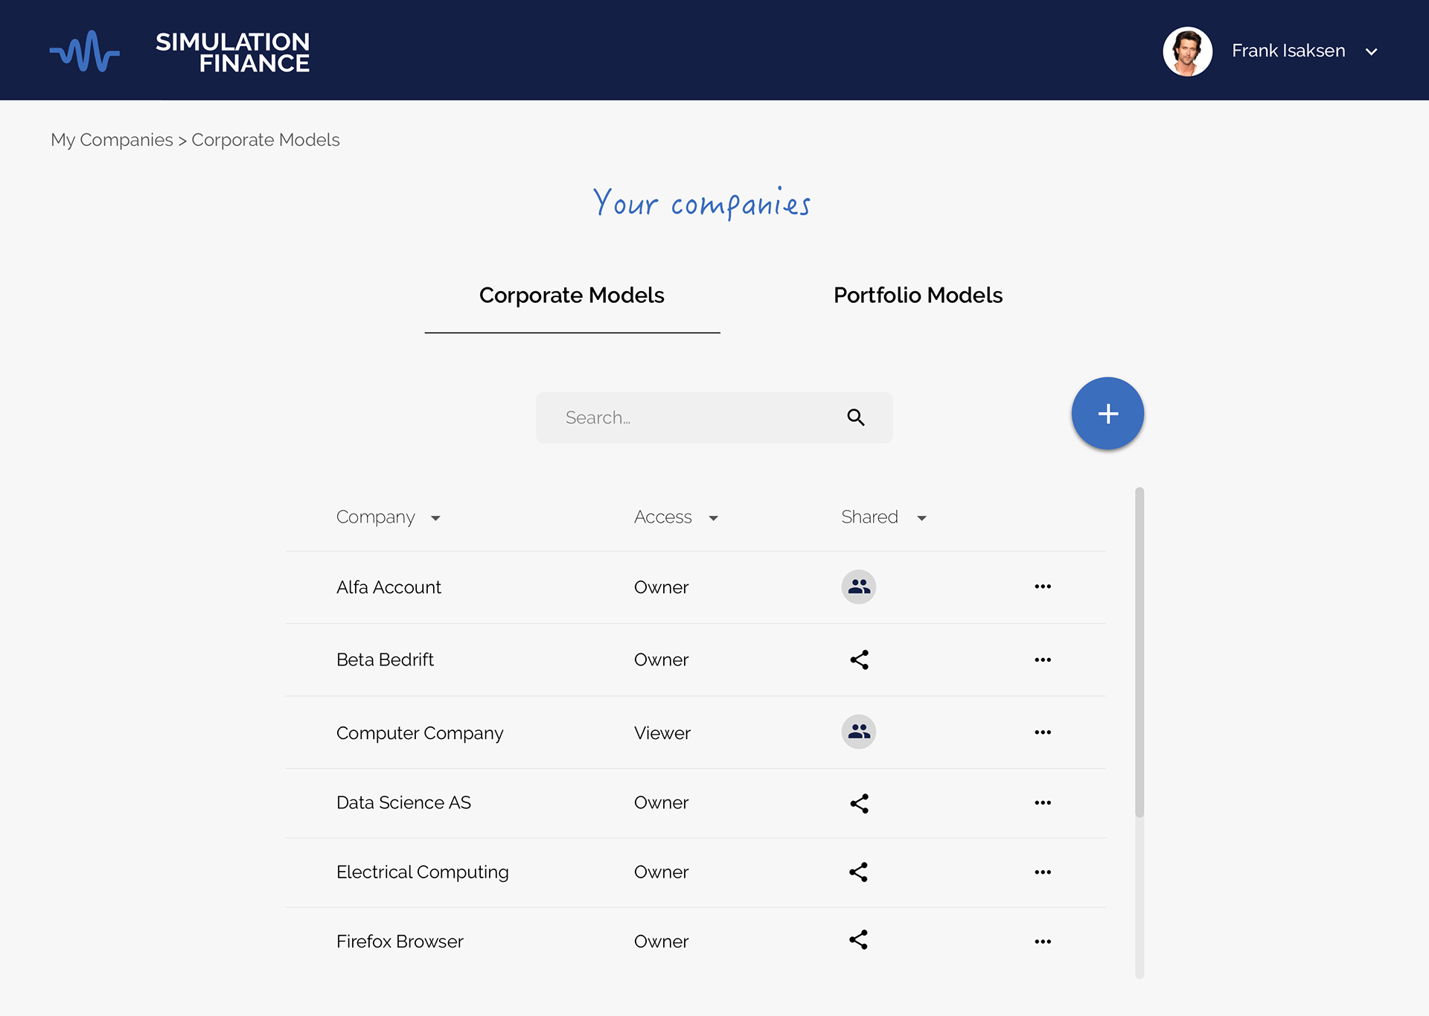Viewport: 1429px width, 1016px height.
Task: Share the Electrical Computing company
Action: tap(859, 872)
